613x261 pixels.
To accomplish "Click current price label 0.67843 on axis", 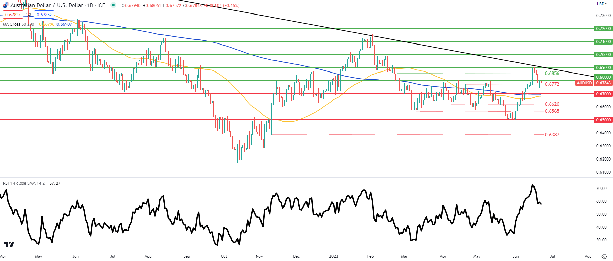I will pyautogui.click(x=604, y=83).
